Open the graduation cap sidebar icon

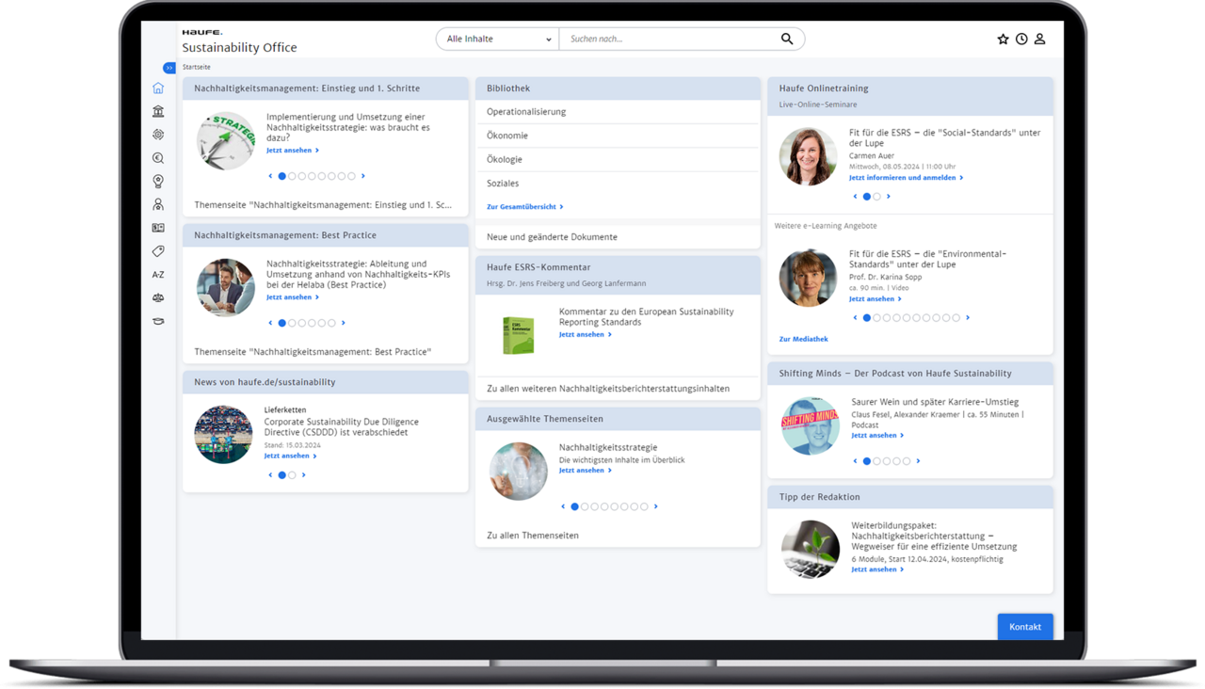[158, 321]
